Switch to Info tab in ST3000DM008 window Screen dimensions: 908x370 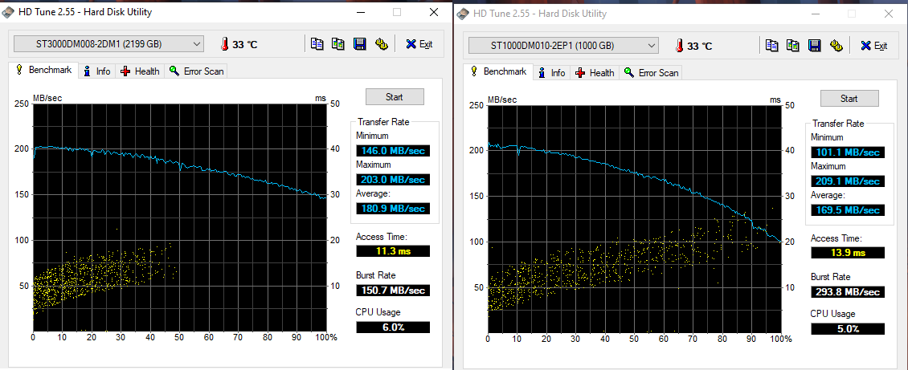pyautogui.click(x=96, y=71)
